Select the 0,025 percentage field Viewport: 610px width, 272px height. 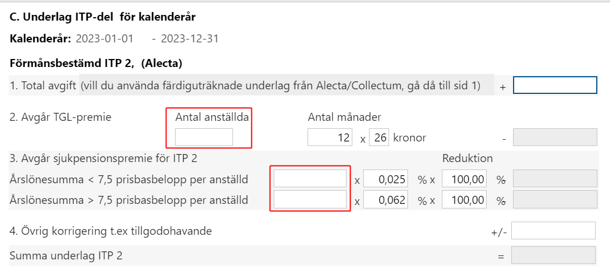pos(386,179)
